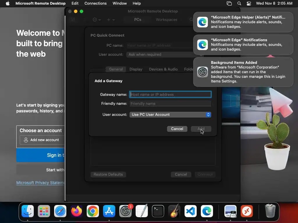Open Finder from the Dock

point(28,211)
